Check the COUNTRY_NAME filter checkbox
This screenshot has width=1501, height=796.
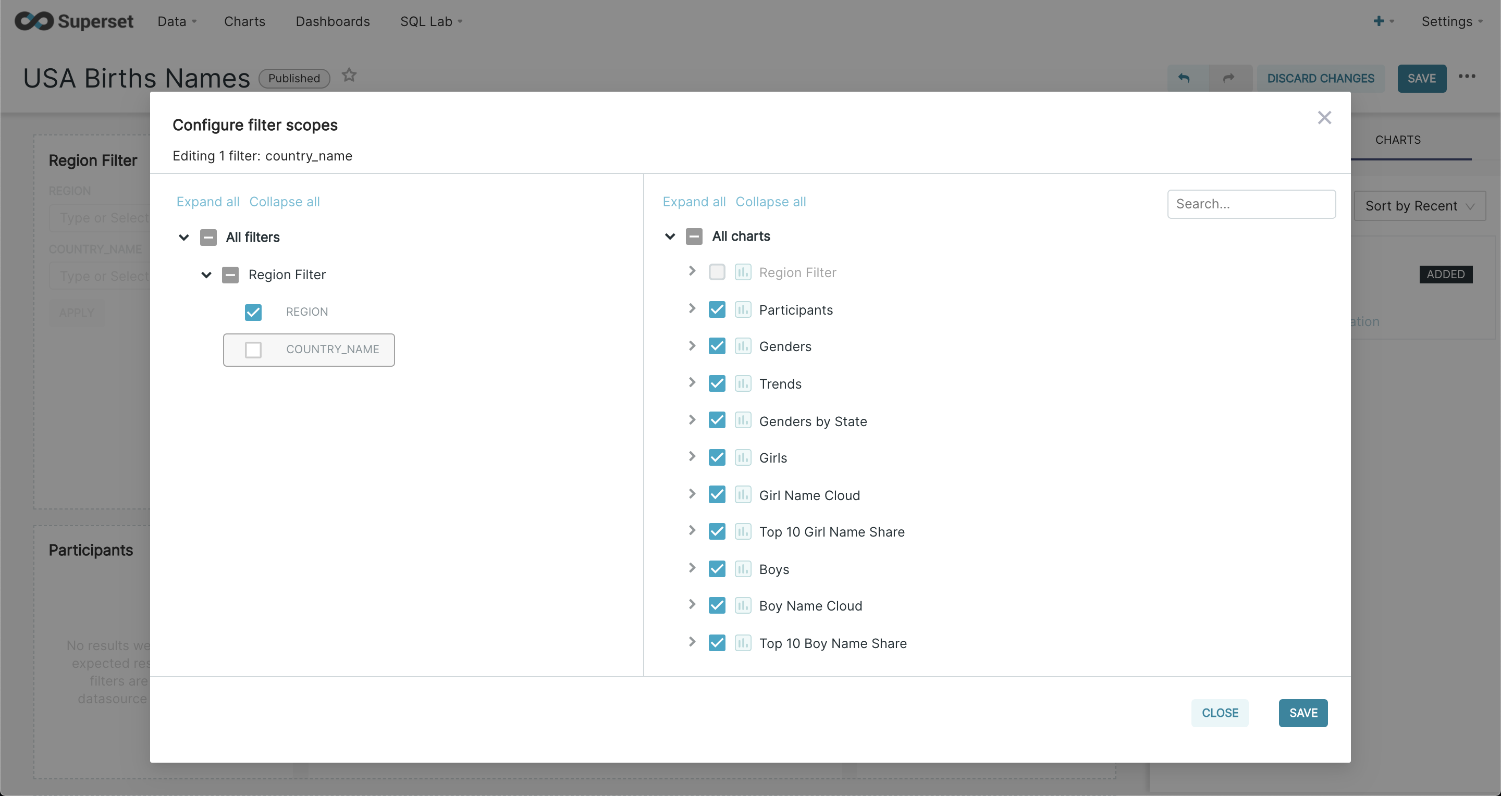[x=253, y=350]
